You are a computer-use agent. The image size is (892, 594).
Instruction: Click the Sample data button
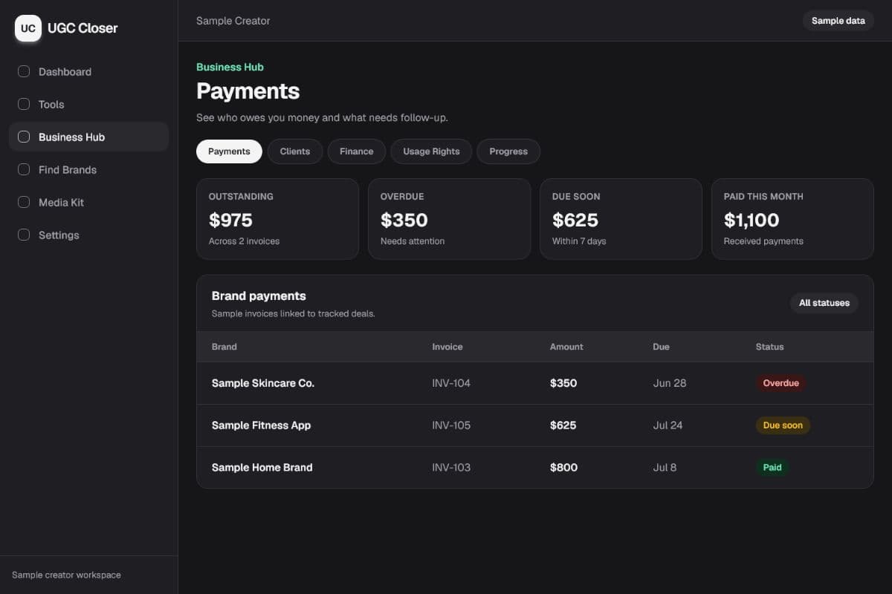coord(838,21)
